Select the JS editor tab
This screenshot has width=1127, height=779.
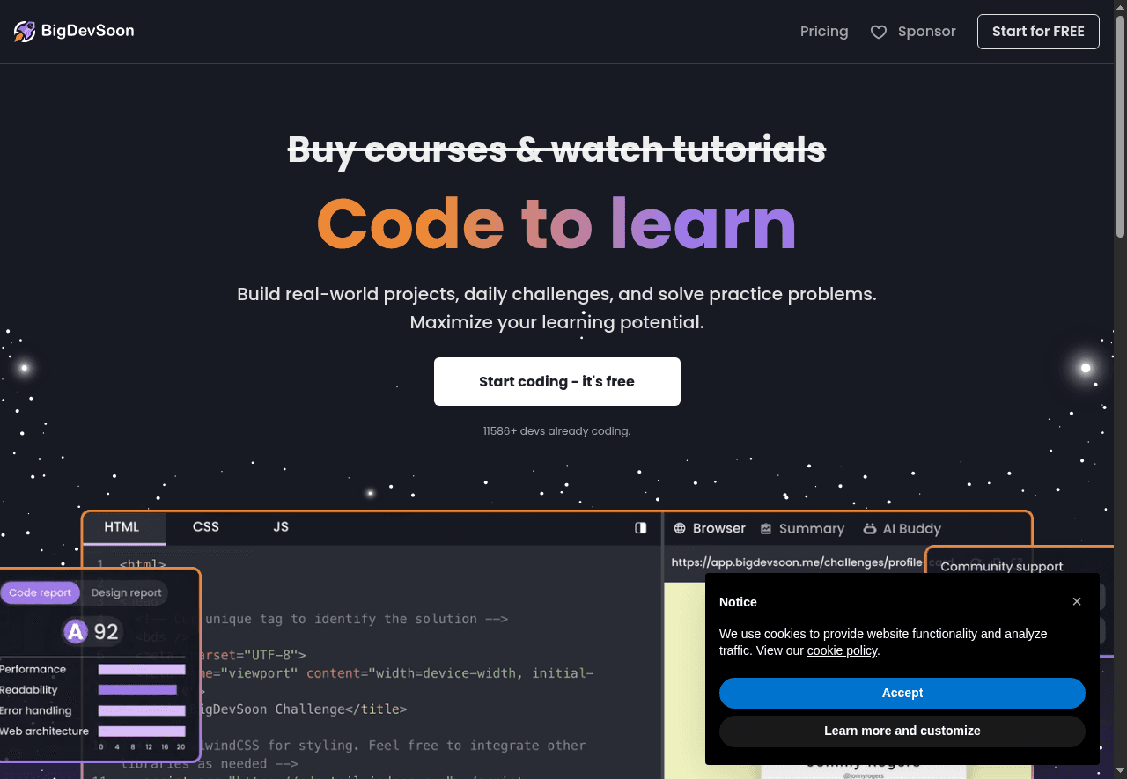[281, 527]
